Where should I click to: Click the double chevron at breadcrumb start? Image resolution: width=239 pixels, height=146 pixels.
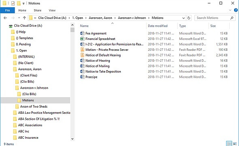point(35,18)
